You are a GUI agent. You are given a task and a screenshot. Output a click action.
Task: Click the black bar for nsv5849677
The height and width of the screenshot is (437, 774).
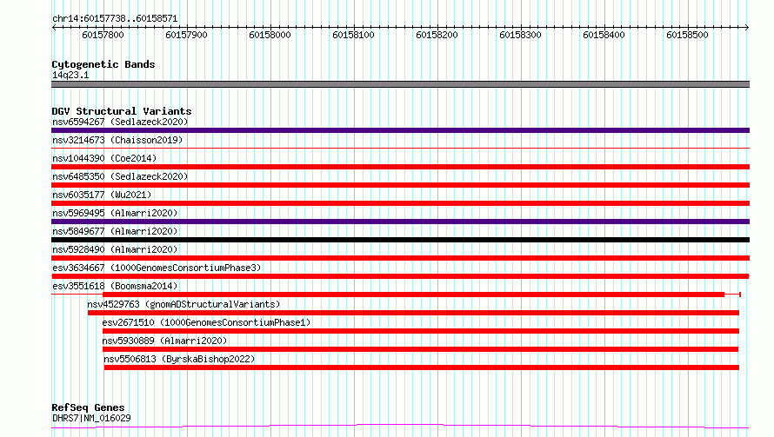point(400,240)
